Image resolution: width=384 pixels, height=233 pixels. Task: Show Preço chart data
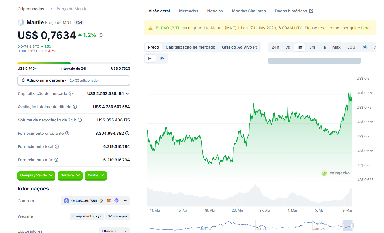coord(153,47)
